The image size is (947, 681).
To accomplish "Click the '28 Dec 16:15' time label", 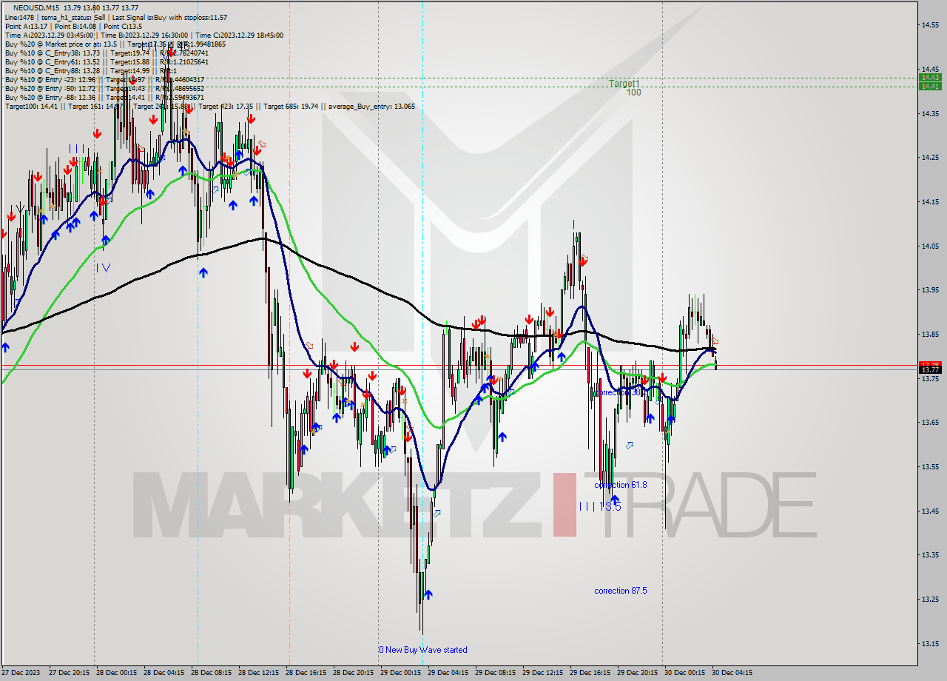I will click(306, 673).
